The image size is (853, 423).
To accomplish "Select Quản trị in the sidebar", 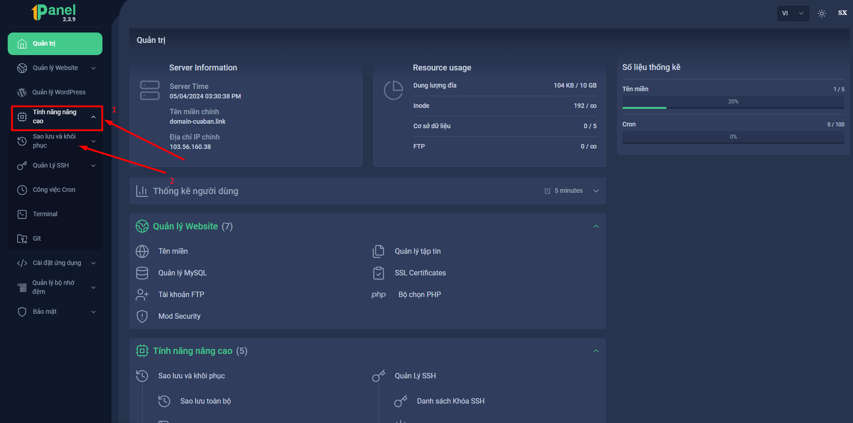I will pyautogui.click(x=55, y=44).
